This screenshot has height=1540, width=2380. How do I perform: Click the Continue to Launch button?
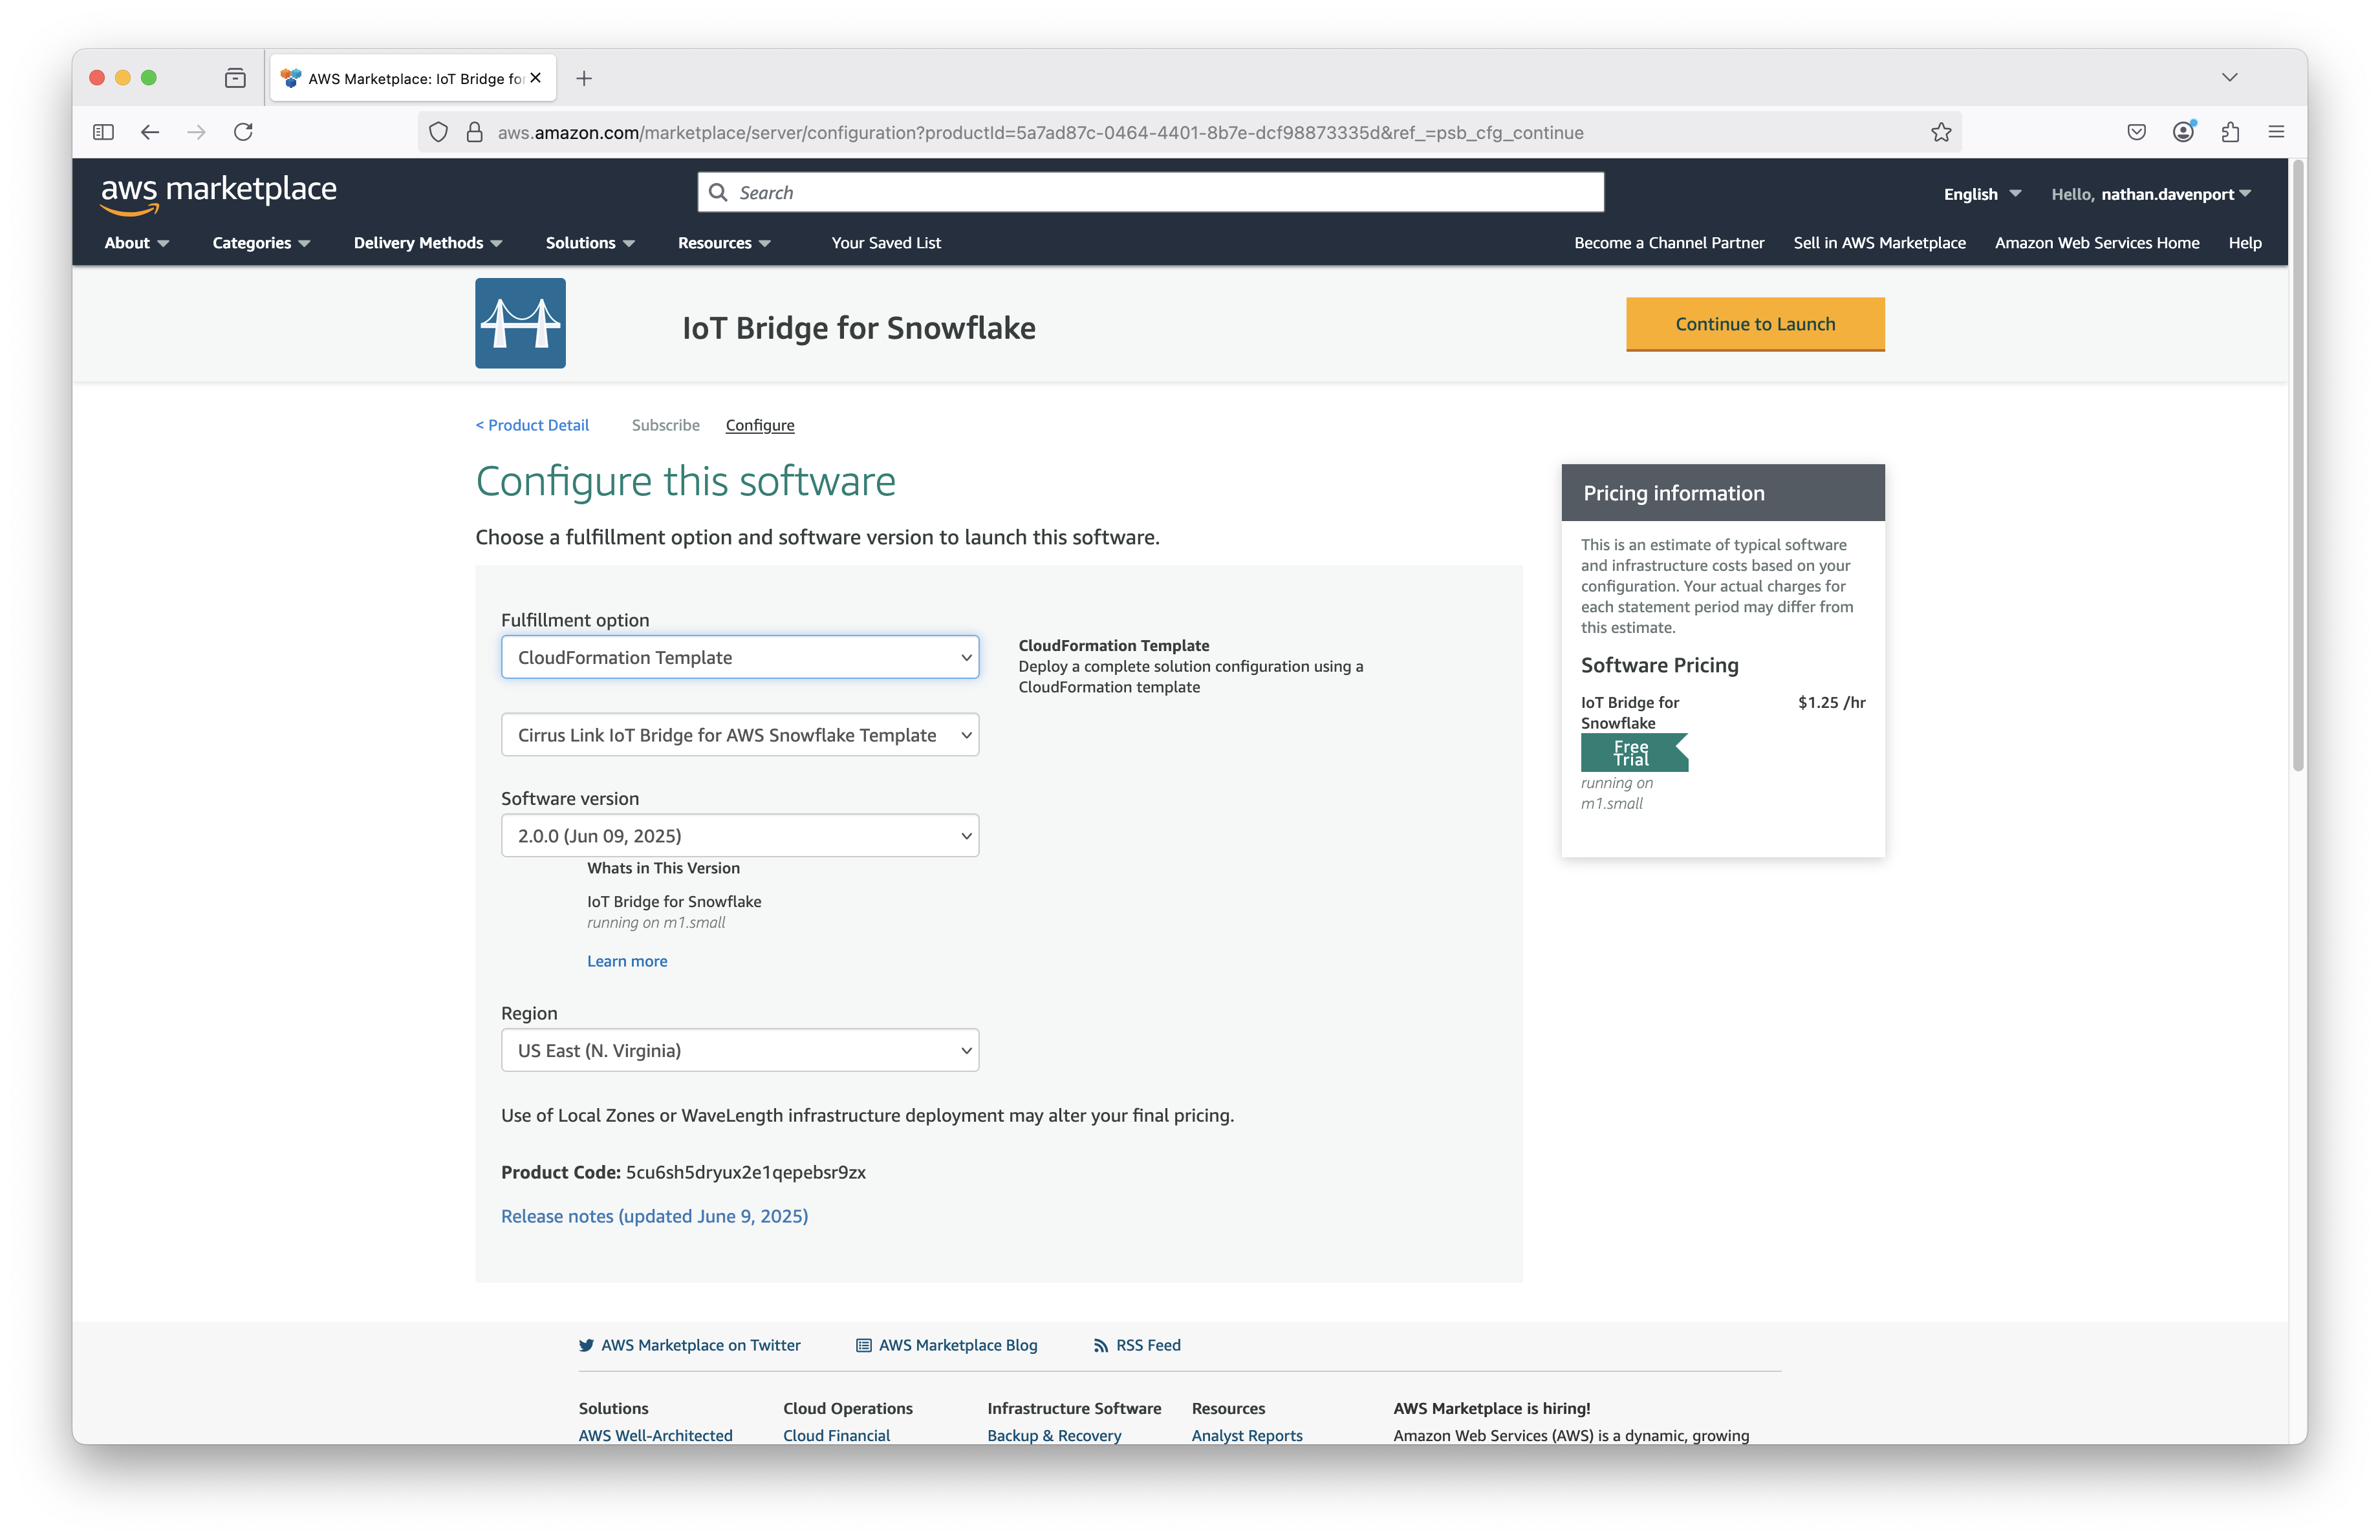tap(1754, 324)
